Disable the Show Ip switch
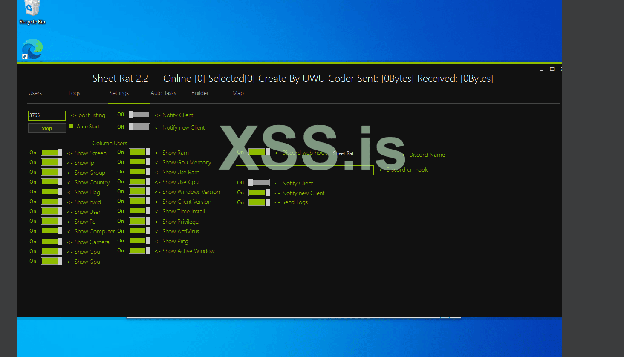Image resolution: width=624 pixels, height=357 pixels. click(x=52, y=162)
